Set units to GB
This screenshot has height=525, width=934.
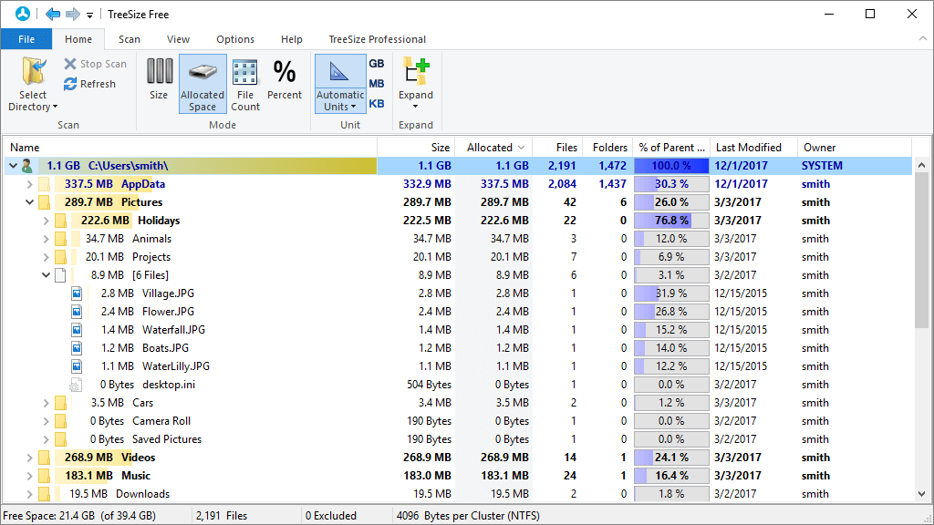[376, 63]
